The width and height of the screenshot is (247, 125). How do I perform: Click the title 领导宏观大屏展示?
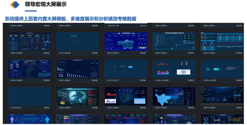46,4
